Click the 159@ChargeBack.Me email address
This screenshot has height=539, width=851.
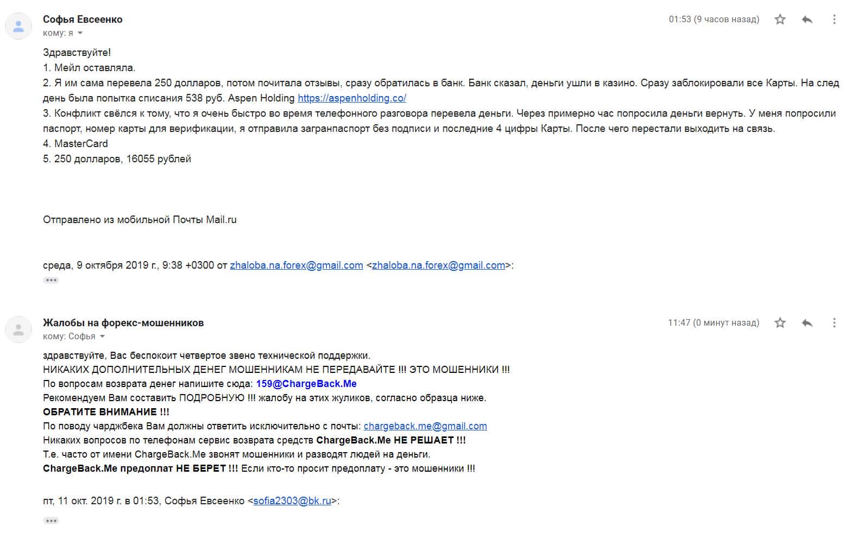click(306, 384)
